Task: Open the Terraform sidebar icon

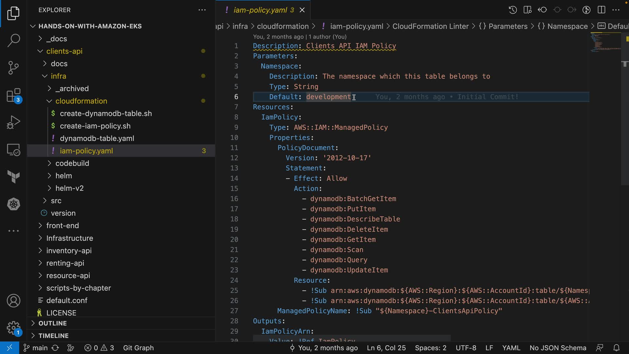Action: click(x=13, y=177)
